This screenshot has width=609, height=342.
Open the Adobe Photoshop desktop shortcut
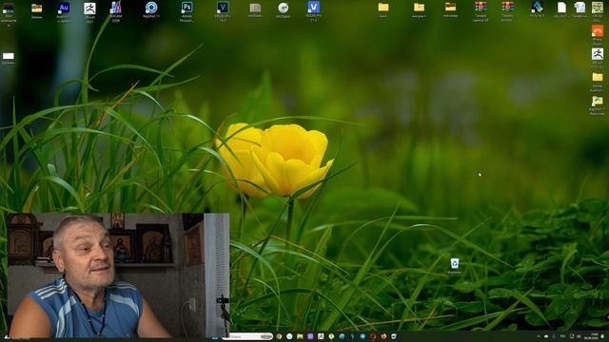[x=187, y=8]
